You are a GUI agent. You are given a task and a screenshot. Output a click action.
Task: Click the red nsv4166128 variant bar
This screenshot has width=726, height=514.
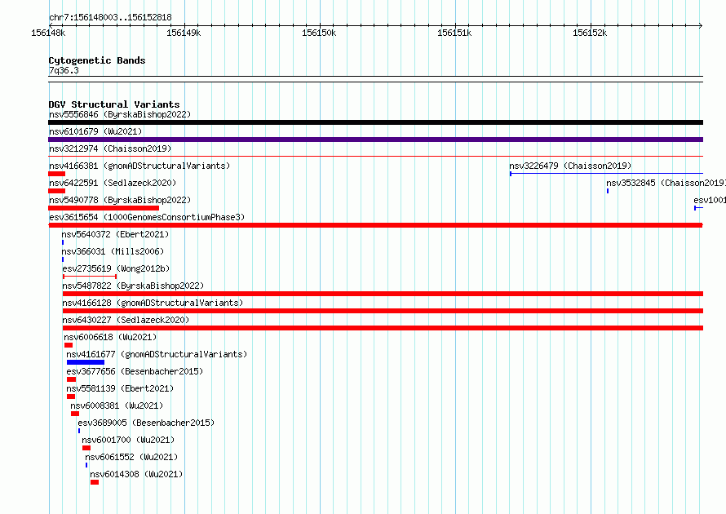click(383, 311)
